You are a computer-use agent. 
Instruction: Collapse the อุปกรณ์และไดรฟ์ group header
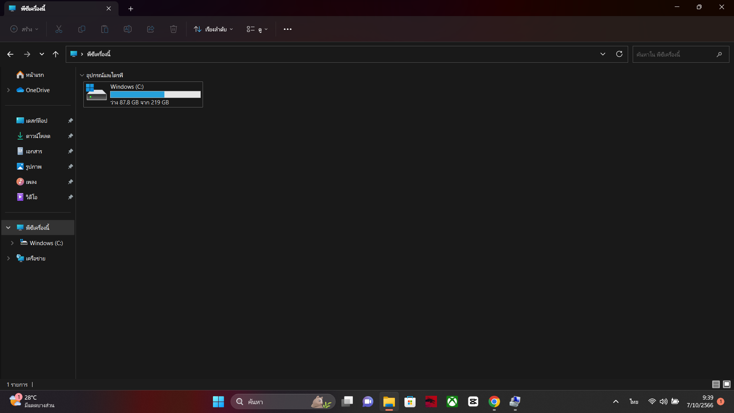click(x=82, y=75)
